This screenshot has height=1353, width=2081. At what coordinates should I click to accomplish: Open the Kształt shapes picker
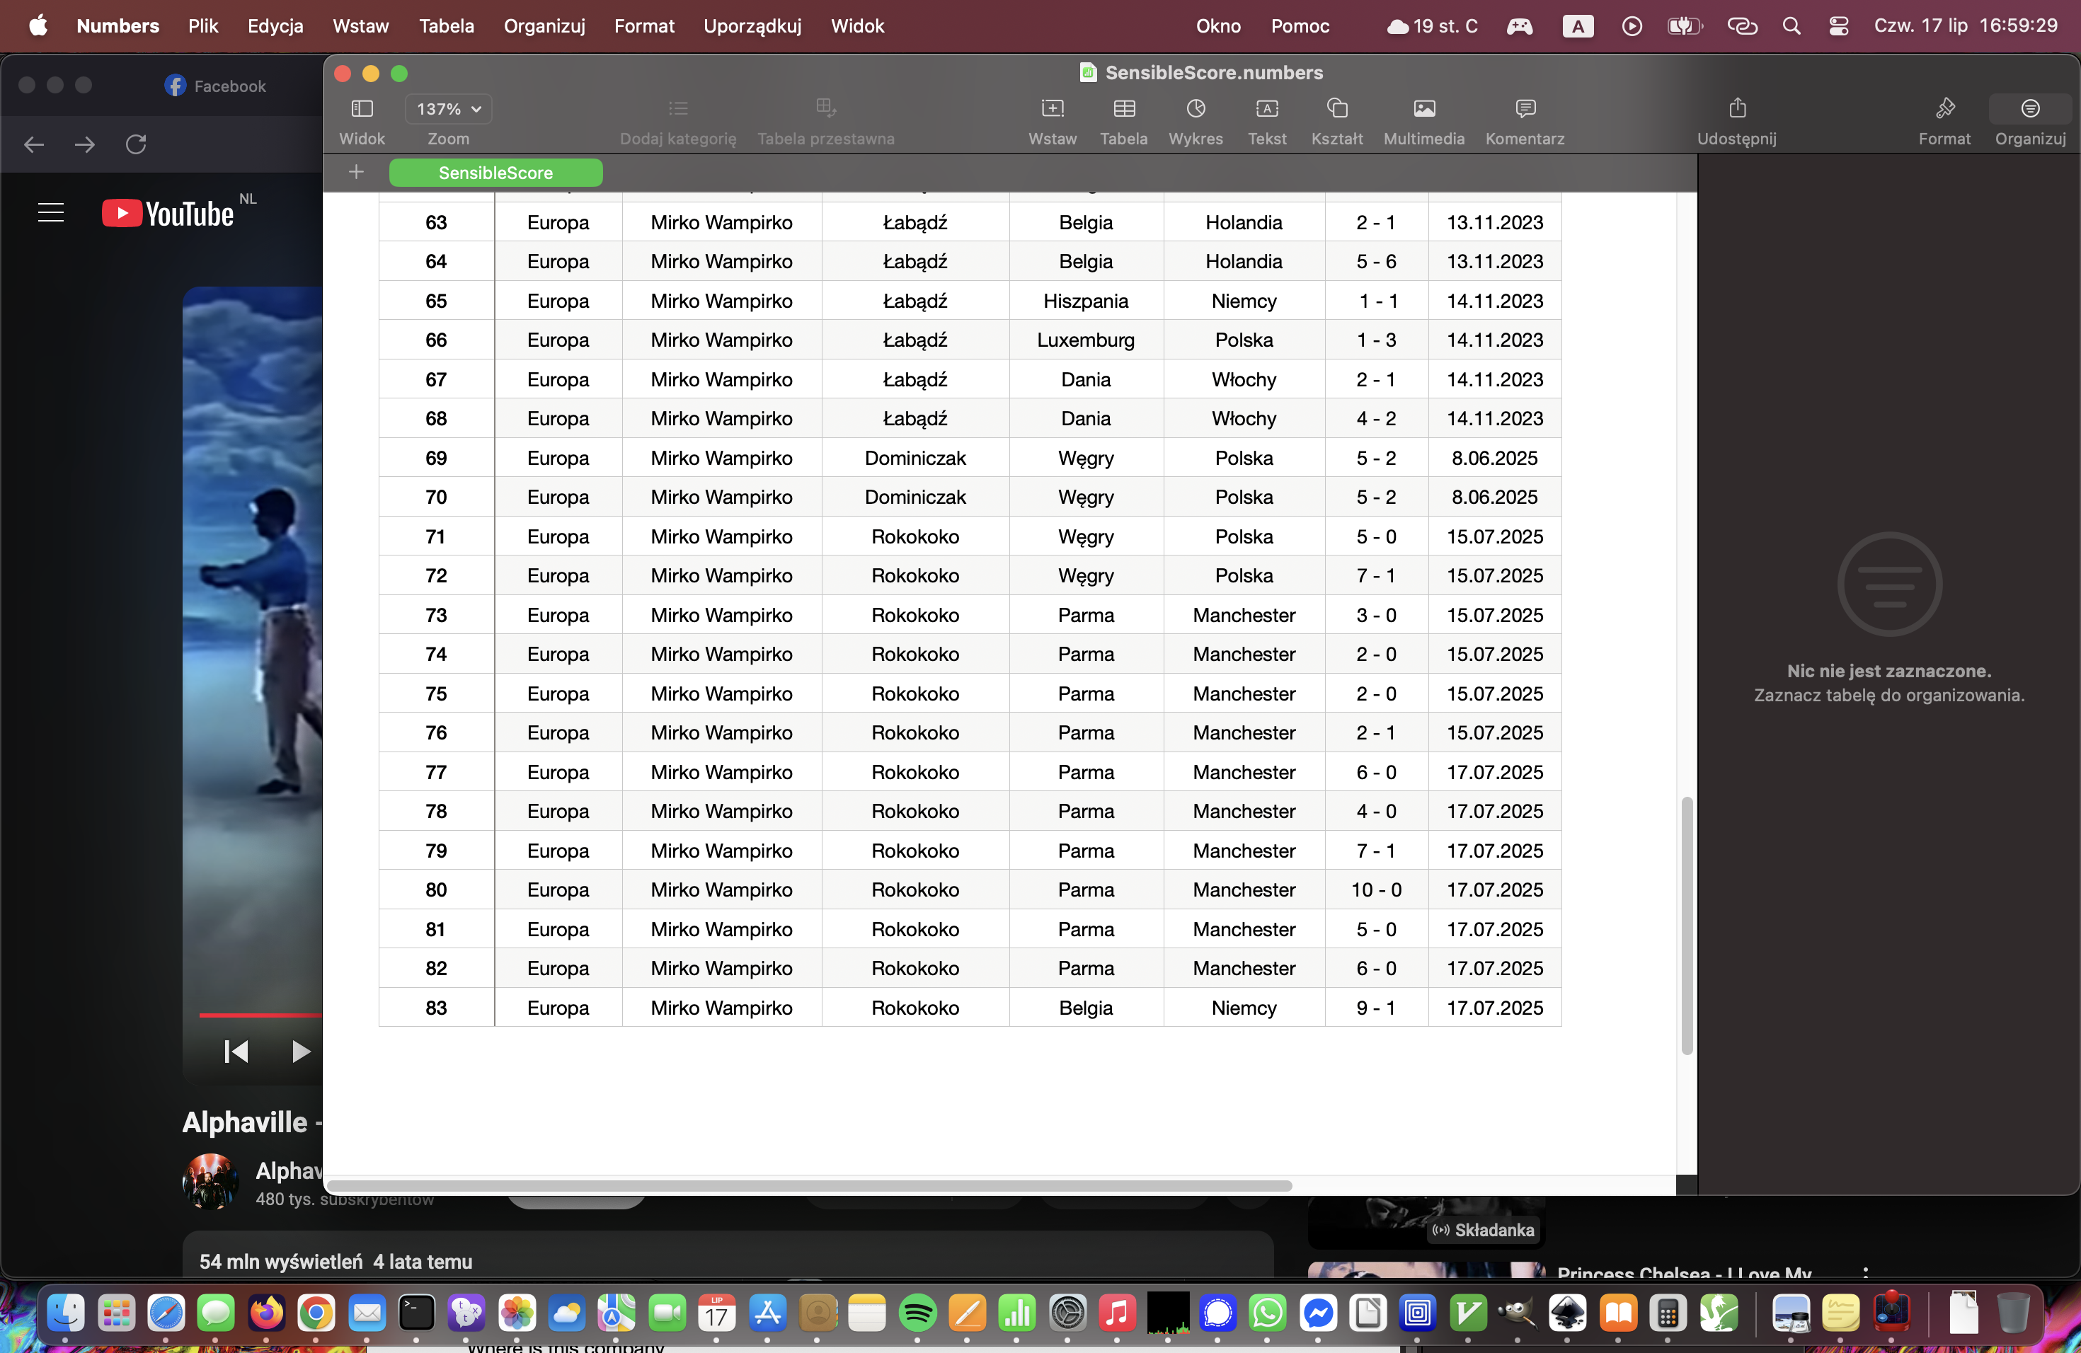1337,109
